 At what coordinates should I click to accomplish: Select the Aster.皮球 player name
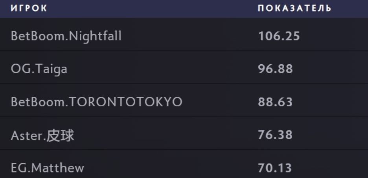pos(42,135)
